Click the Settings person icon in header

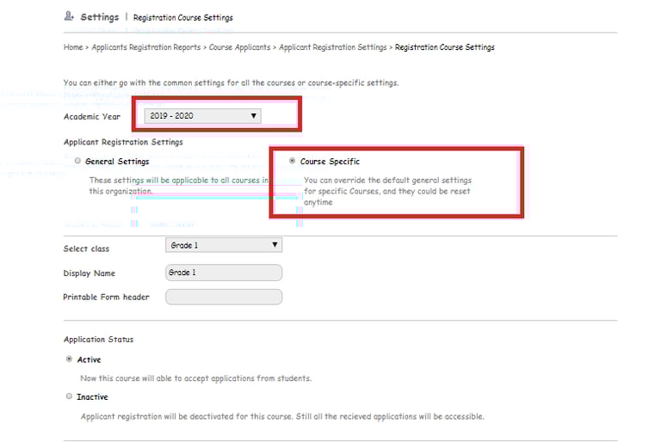[69, 17]
